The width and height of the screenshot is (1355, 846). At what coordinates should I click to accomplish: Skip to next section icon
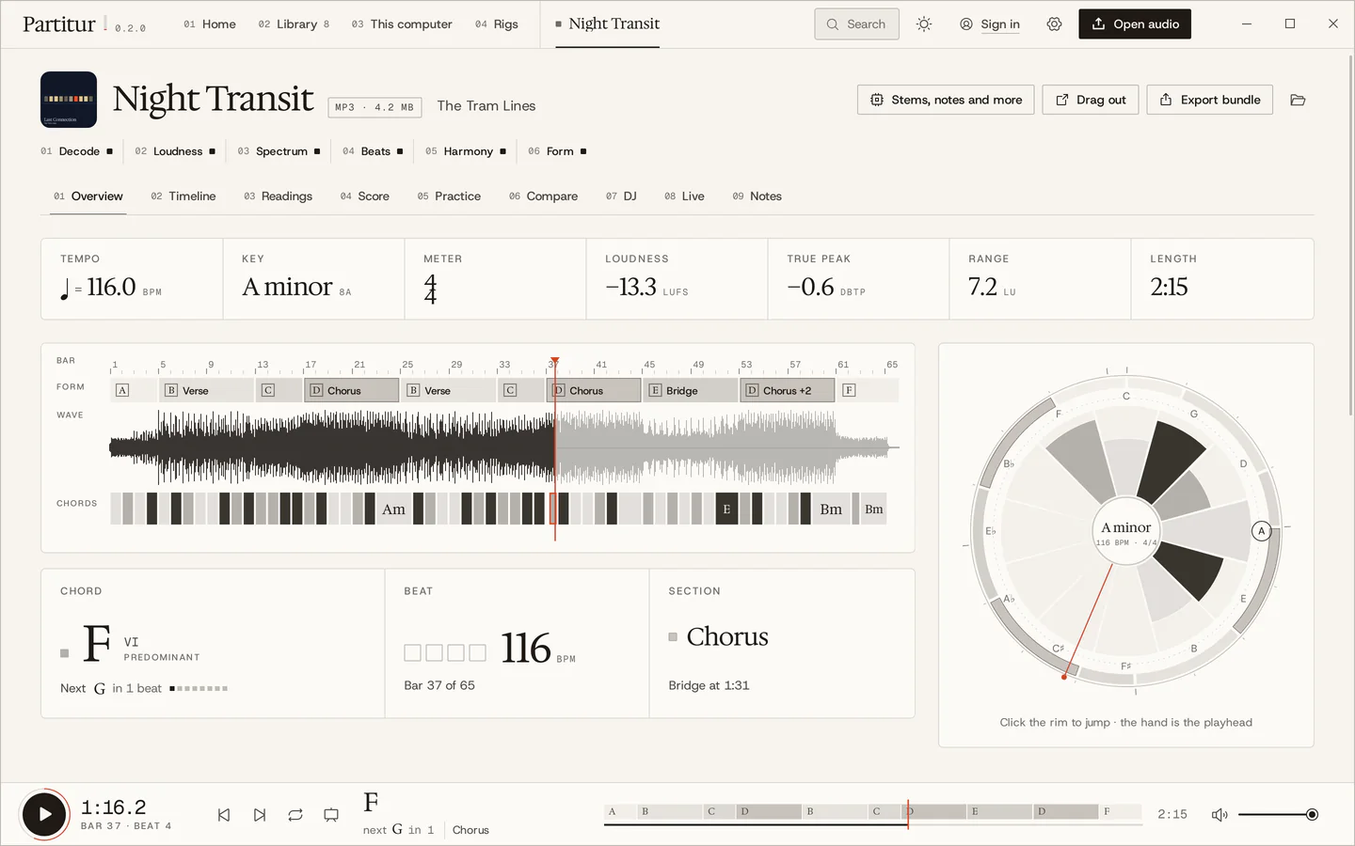[260, 815]
